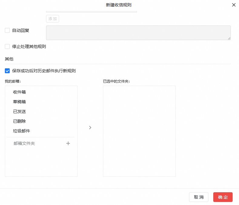Click inside the auto-reply text area
Screen dimensions: 239x205
tap(138, 33)
